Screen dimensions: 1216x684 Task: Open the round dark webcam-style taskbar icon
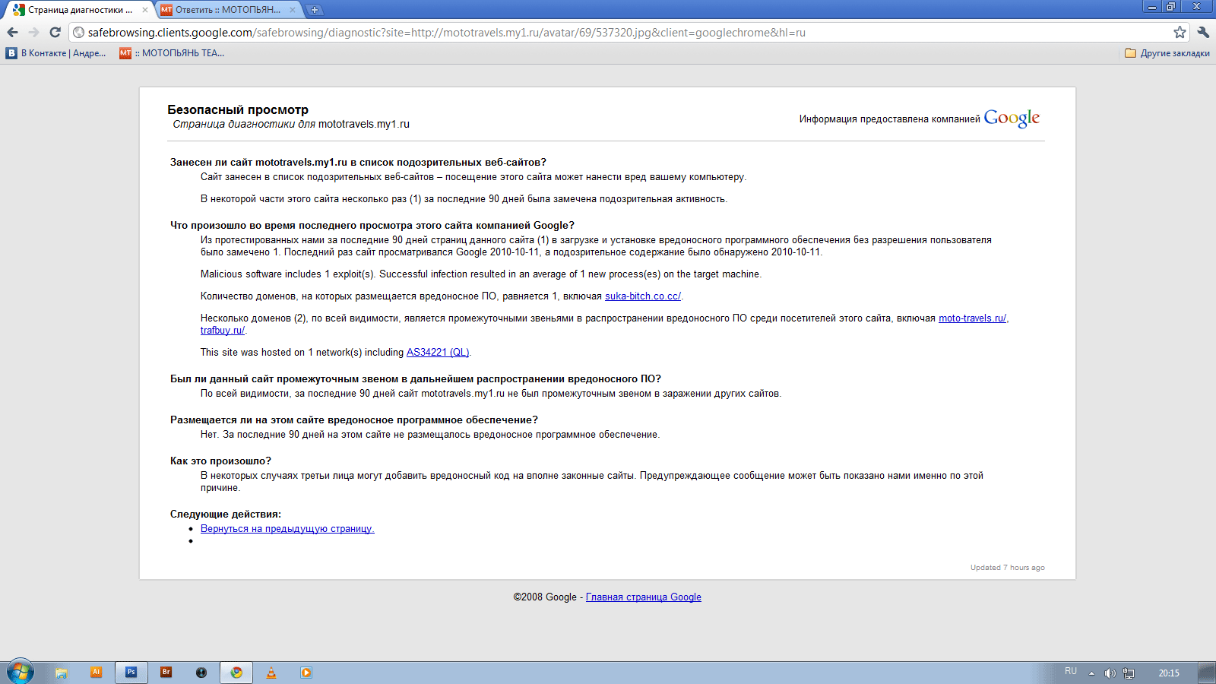pyautogui.click(x=201, y=673)
